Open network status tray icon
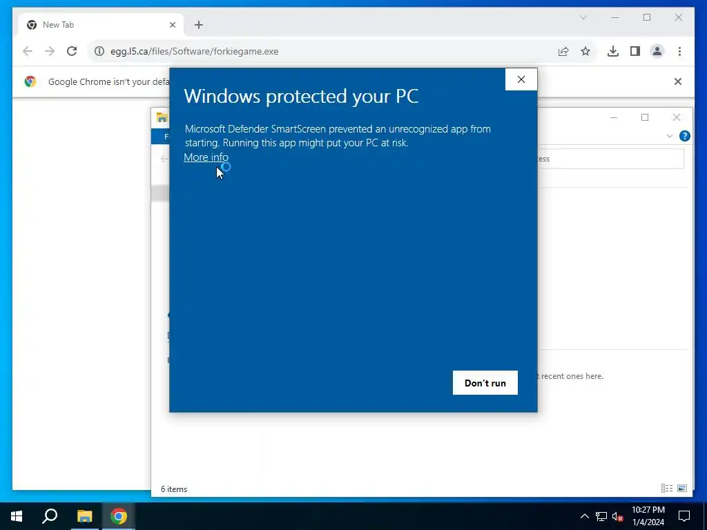 (x=601, y=516)
